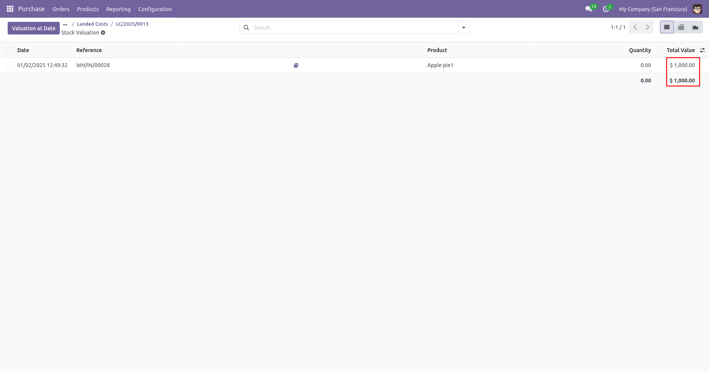Go to Landed Costs breadcrumb link

[92, 24]
